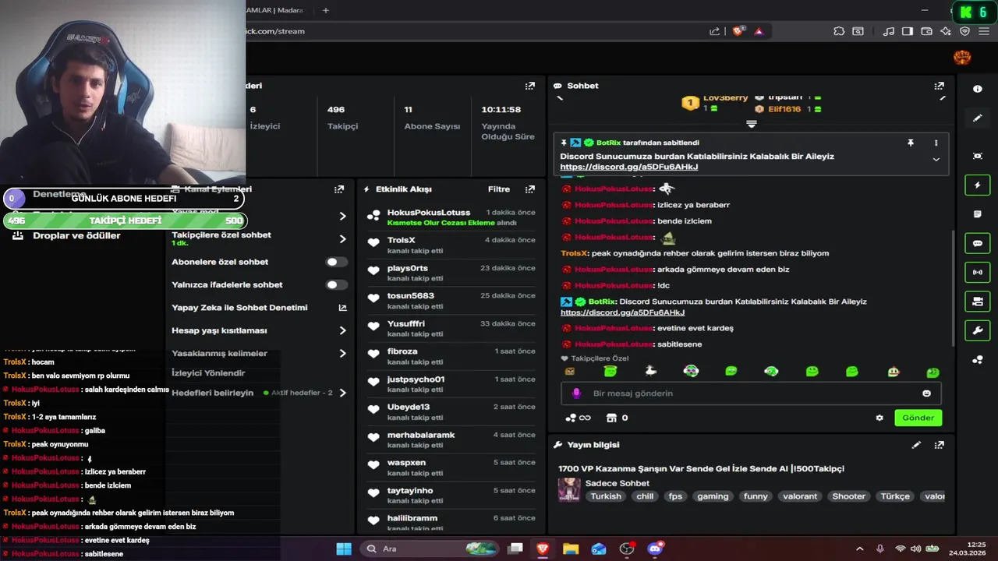
Task: Open İzleyici Yönlendir option
Action: pyautogui.click(x=208, y=373)
